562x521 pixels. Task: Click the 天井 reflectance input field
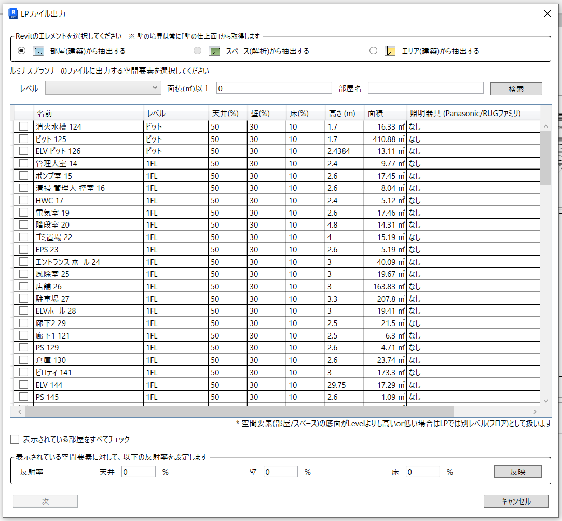[x=139, y=472]
